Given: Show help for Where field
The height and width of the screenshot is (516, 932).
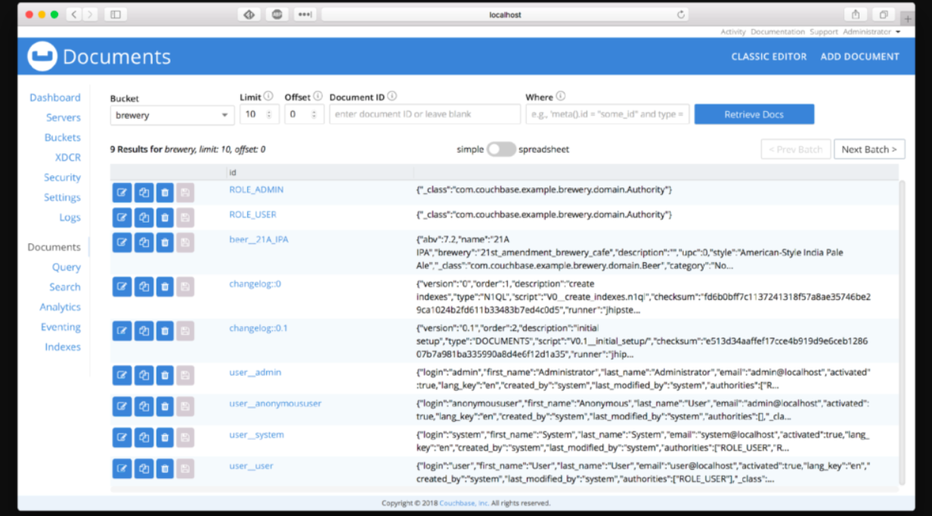Looking at the screenshot, I should point(560,97).
